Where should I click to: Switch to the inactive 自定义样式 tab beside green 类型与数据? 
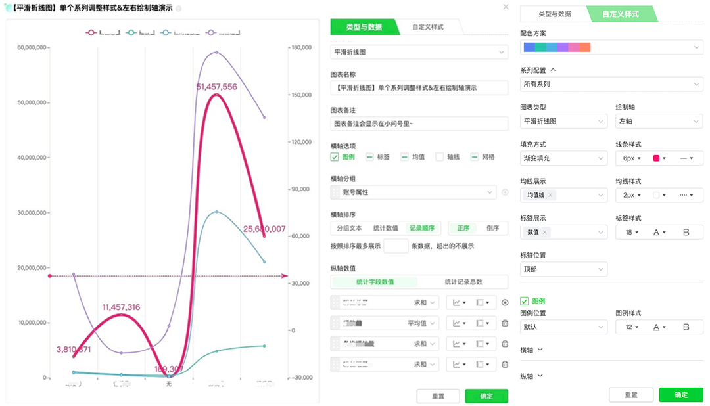tap(428, 27)
